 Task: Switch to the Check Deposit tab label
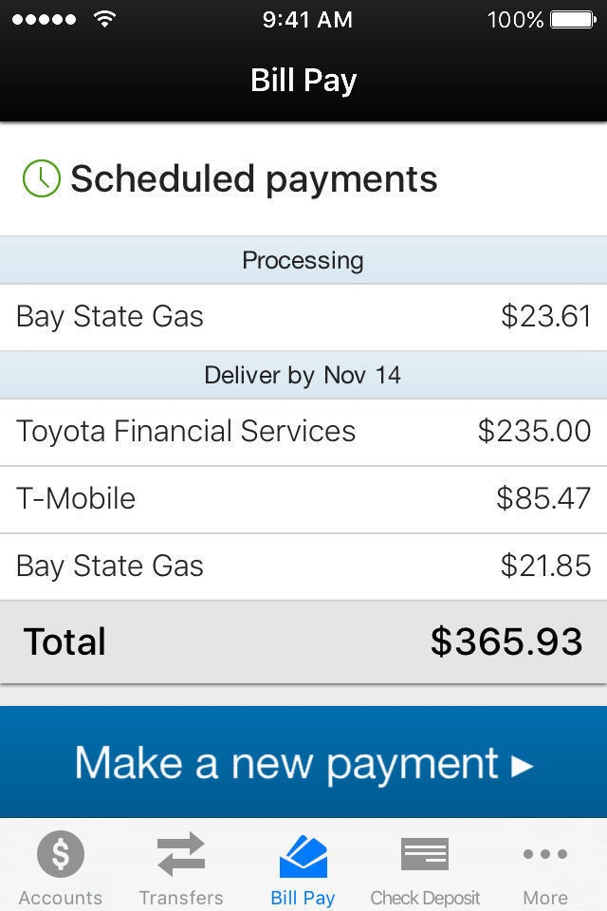[424, 898]
